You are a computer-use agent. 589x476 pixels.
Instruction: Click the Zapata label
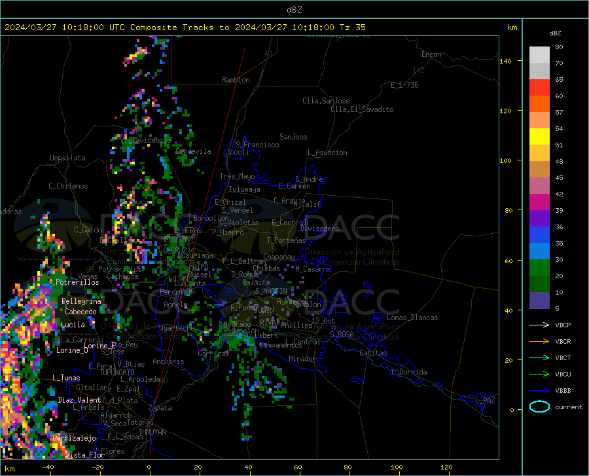click(x=160, y=408)
